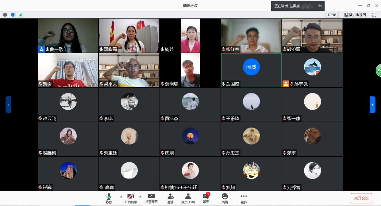Open the meeting info icon
The image size is (381, 206).
(x=5, y=15)
